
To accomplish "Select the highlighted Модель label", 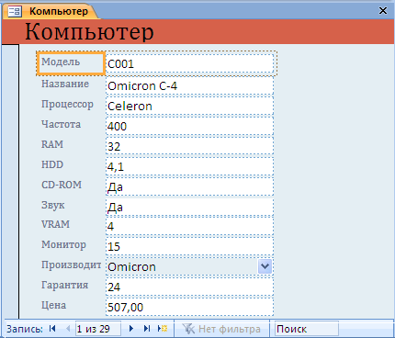I will 71,63.
